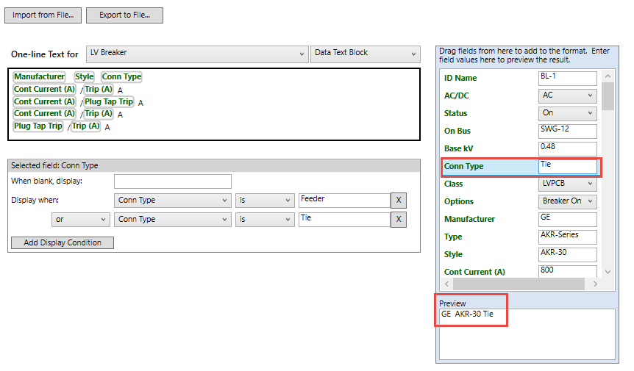Edit the Feeder condition value field

pos(343,201)
